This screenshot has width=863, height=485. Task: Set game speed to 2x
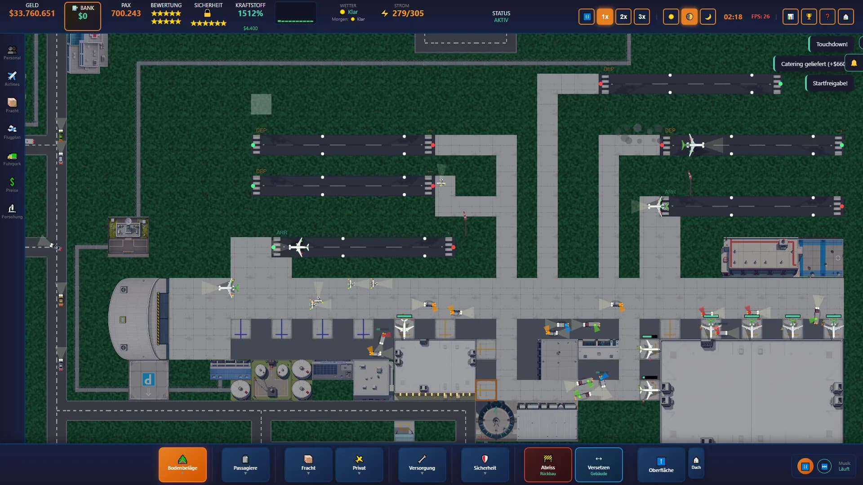(623, 17)
